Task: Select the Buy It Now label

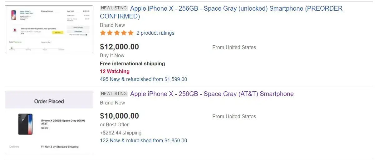Action: click(x=112, y=55)
